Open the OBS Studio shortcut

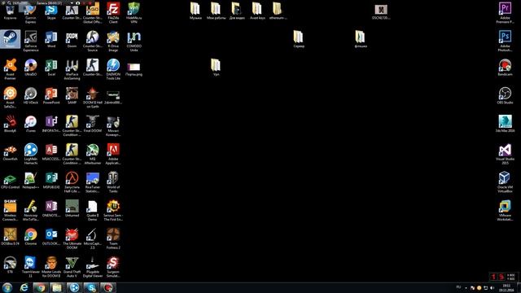[x=505, y=96]
